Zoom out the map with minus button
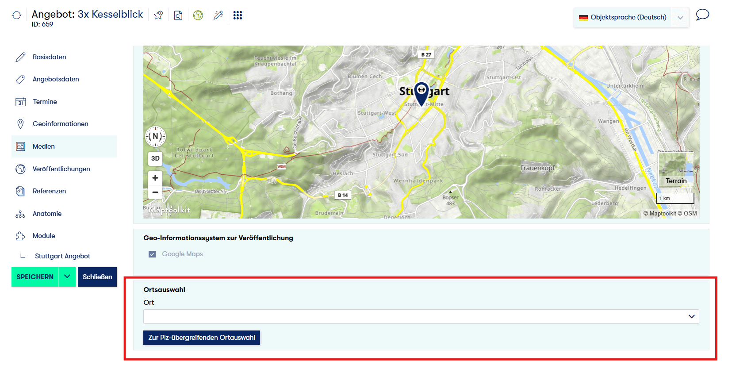 155,192
